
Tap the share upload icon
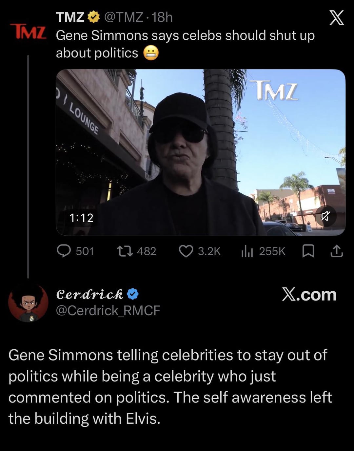[x=337, y=251]
